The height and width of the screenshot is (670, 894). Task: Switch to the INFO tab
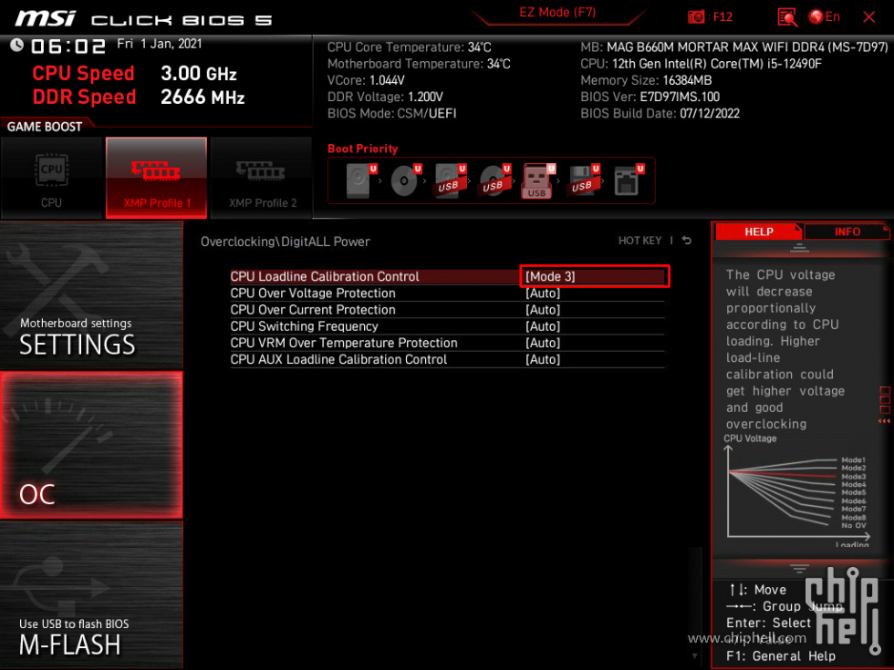point(847,232)
